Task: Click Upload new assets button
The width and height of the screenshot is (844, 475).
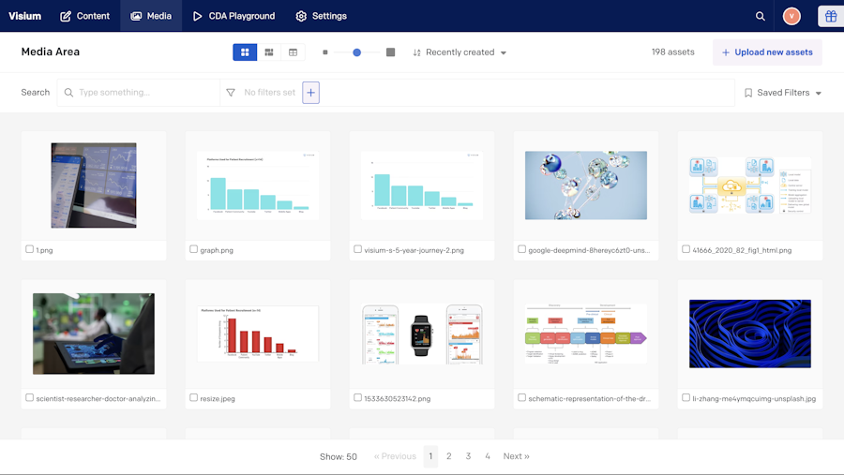Action: point(767,52)
